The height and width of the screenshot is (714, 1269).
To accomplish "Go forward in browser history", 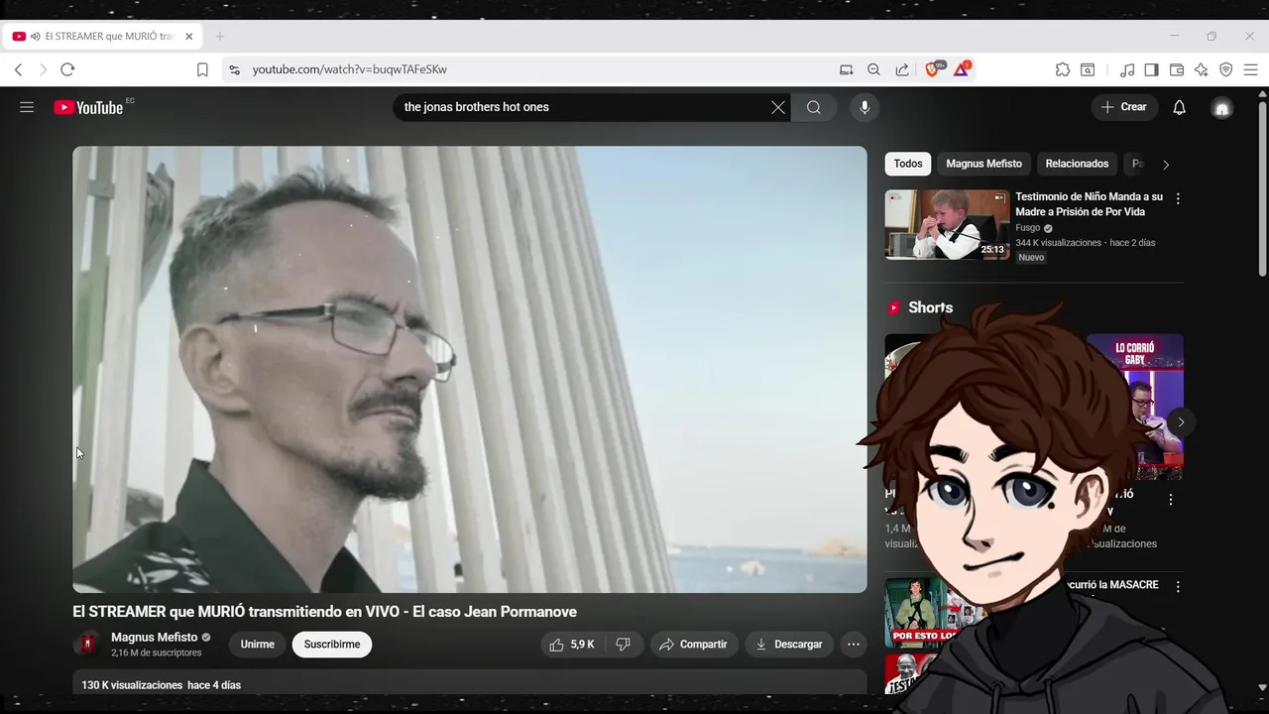I will coord(43,69).
